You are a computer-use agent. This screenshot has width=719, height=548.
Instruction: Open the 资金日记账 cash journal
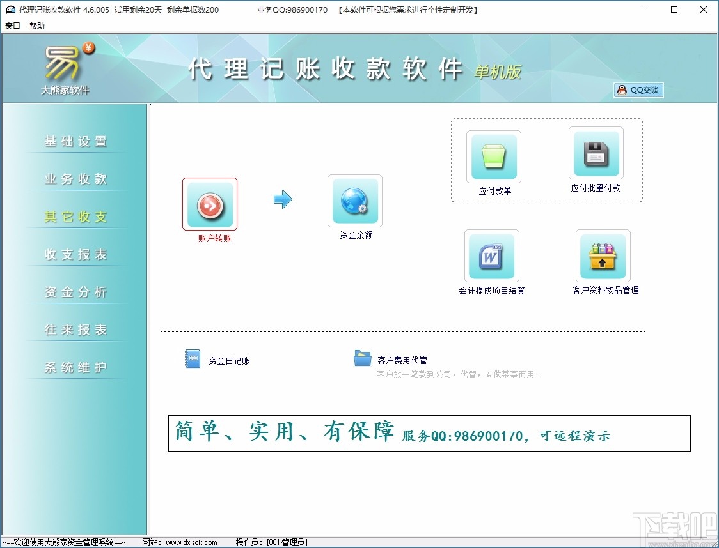click(193, 358)
